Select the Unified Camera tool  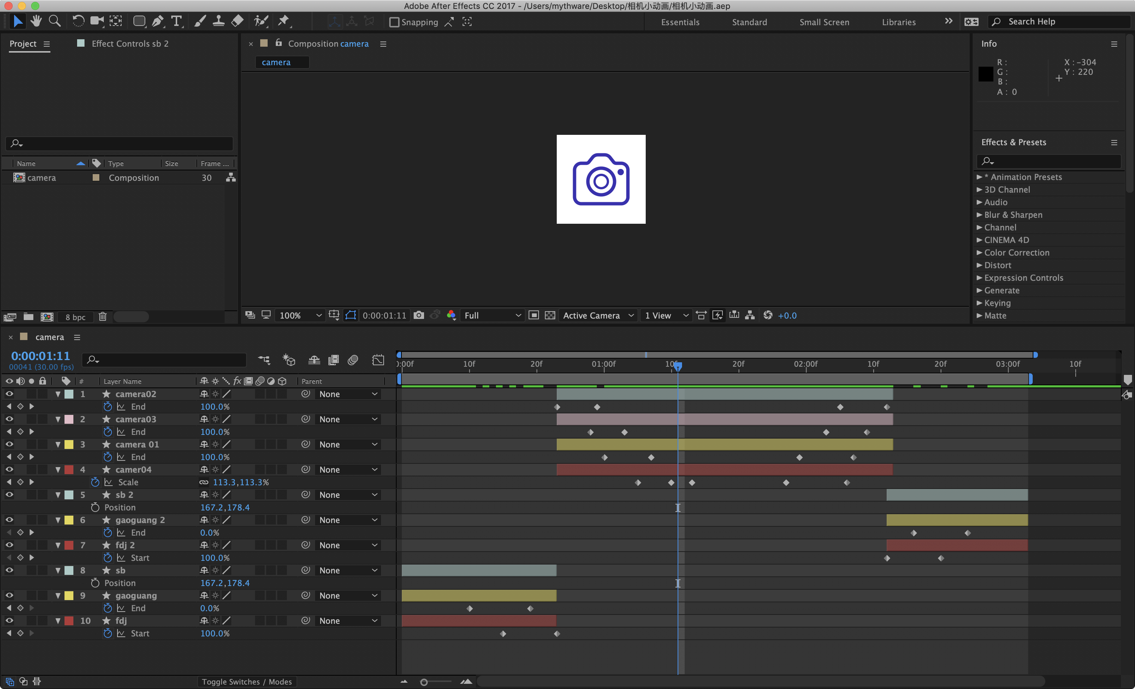(x=97, y=21)
